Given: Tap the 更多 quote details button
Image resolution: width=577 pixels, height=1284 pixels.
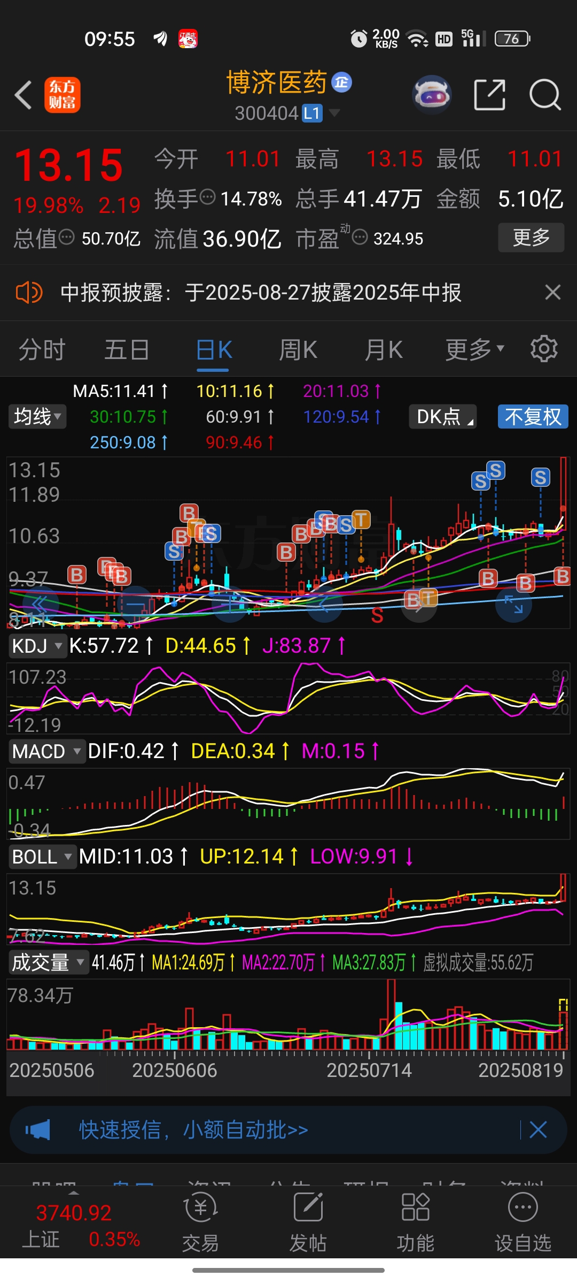Looking at the screenshot, I should (x=531, y=237).
